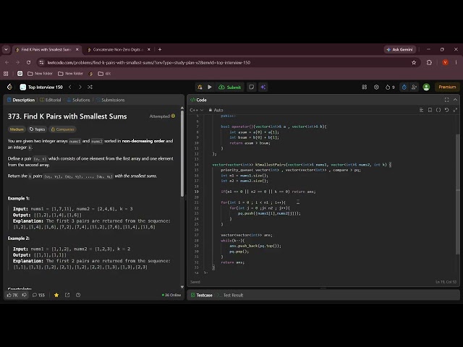Image resolution: width=463 pixels, height=347 pixels.
Task: Close the Concatenate Non-Zero Digits tab
Action: tap(149, 50)
